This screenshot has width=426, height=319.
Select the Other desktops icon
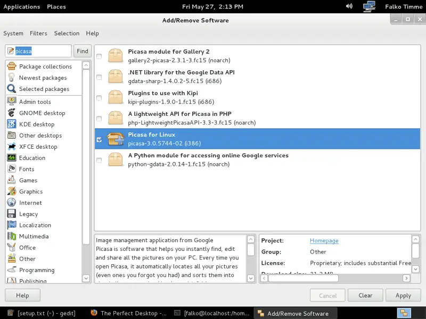tap(11, 135)
